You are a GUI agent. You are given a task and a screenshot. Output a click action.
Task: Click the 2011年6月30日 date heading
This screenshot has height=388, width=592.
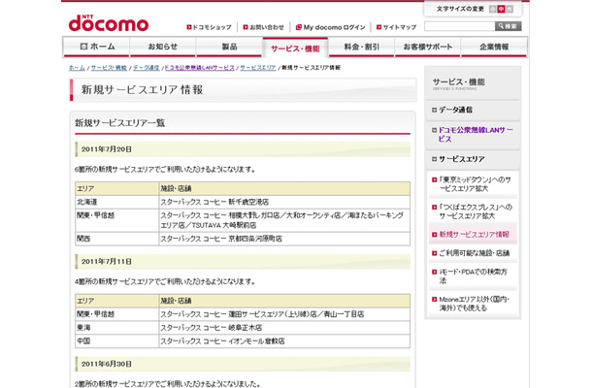[x=243, y=364]
